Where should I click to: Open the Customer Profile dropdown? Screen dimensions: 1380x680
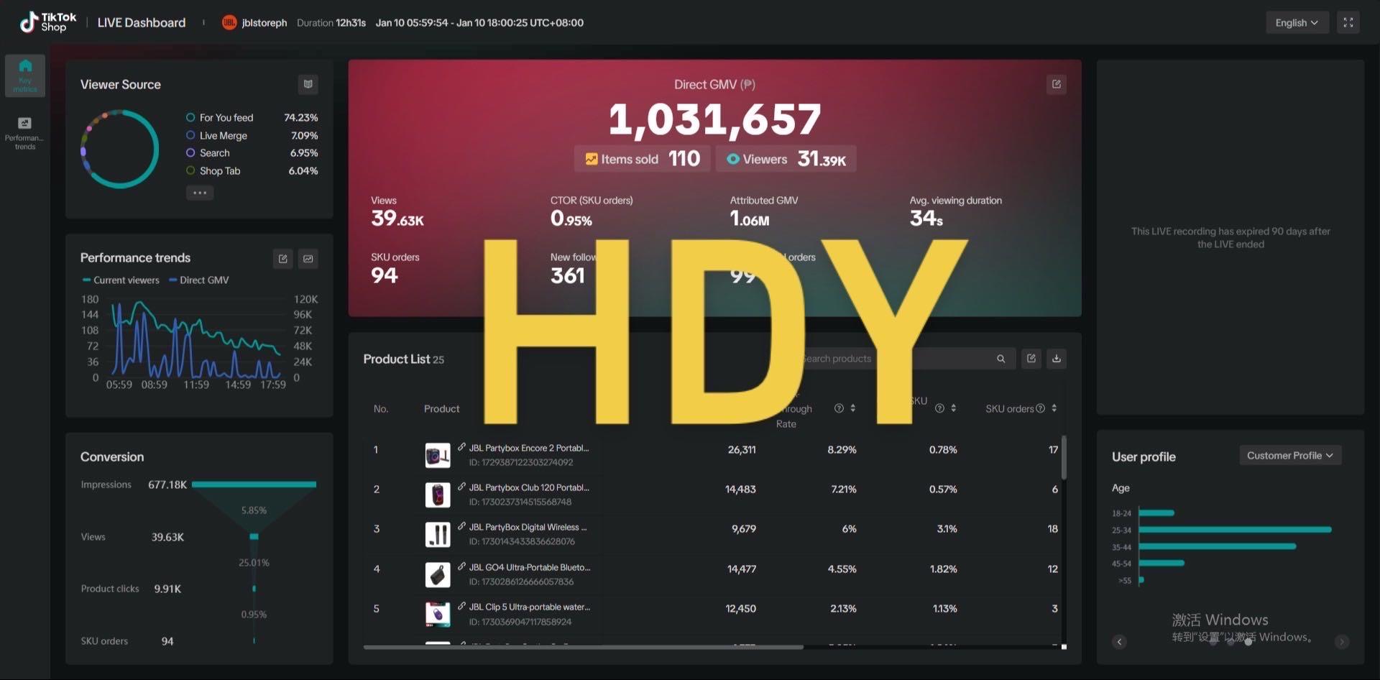tap(1290, 456)
